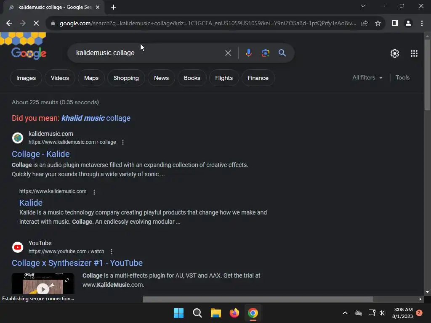
Task: Open the 'Collage - Kalide' result
Action: 41,154
